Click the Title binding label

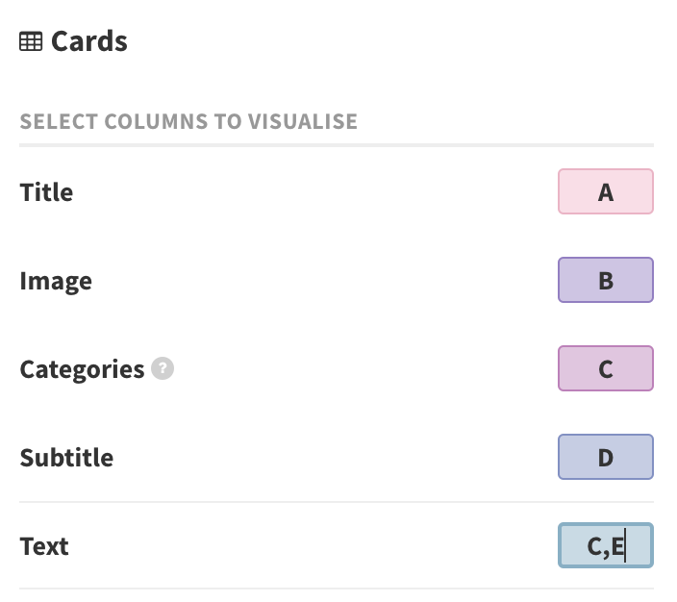(46, 192)
